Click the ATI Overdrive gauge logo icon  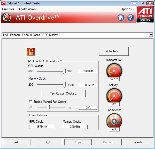pos(7,17)
